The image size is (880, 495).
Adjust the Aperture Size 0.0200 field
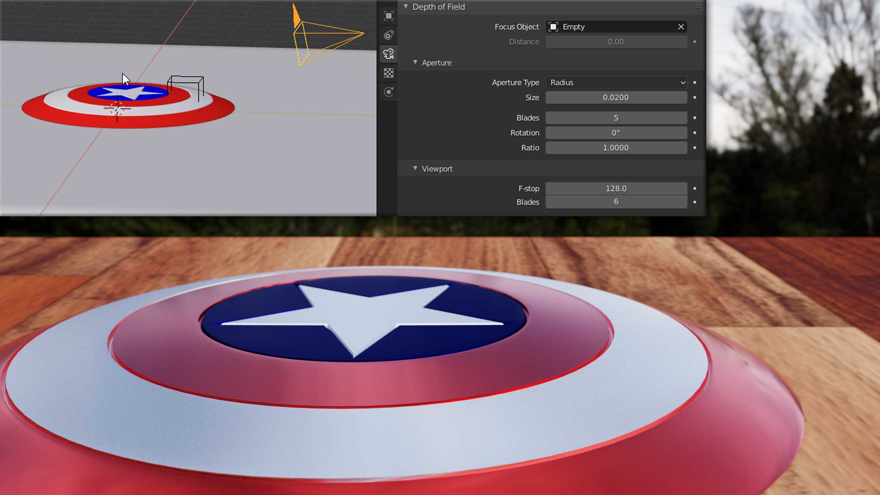pyautogui.click(x=616, y=98)
